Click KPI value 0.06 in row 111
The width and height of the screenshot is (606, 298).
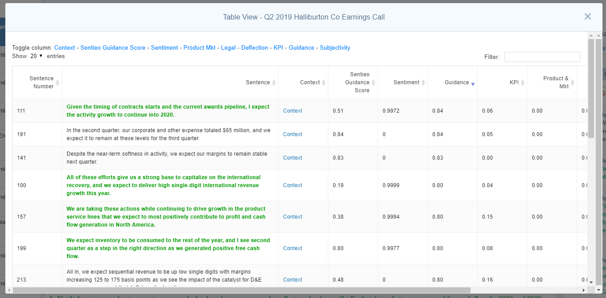[x=487, y=111]
